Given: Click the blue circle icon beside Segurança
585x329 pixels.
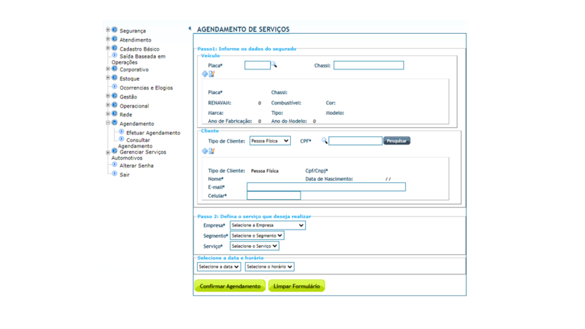Looking at the screenshot, I should (115, 30).
